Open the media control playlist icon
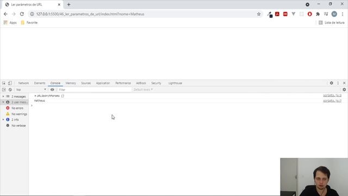This screenshot has height=196, width=348. (326, 14)
